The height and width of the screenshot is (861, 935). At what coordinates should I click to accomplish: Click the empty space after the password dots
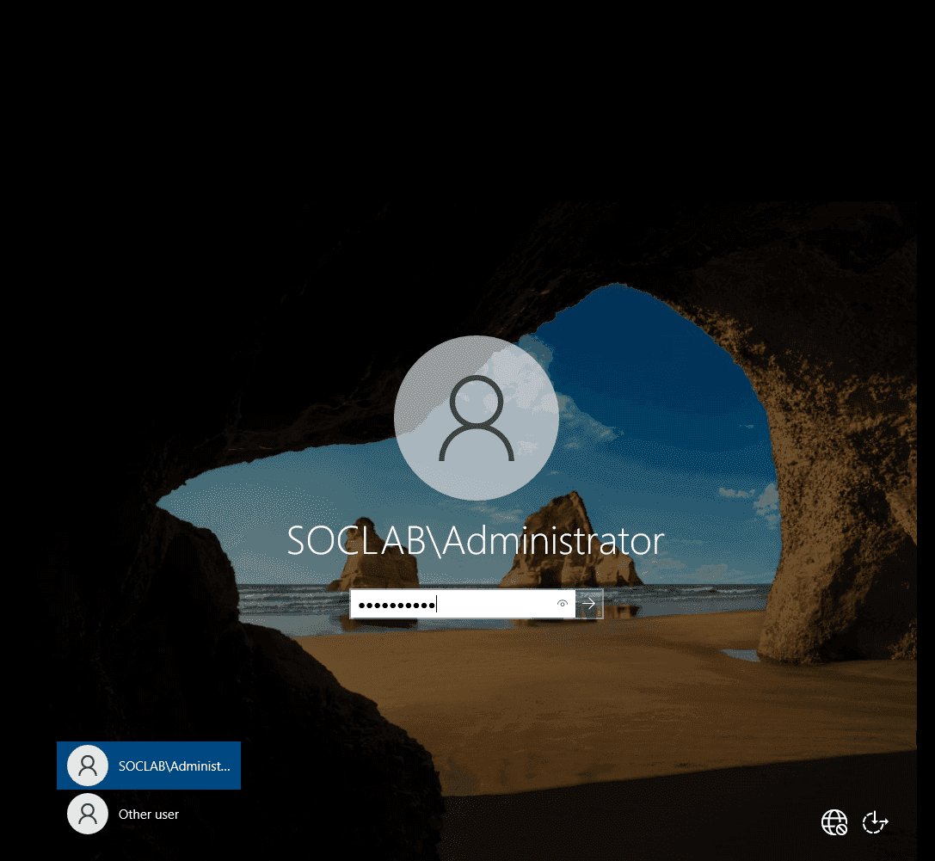(495, 604)
